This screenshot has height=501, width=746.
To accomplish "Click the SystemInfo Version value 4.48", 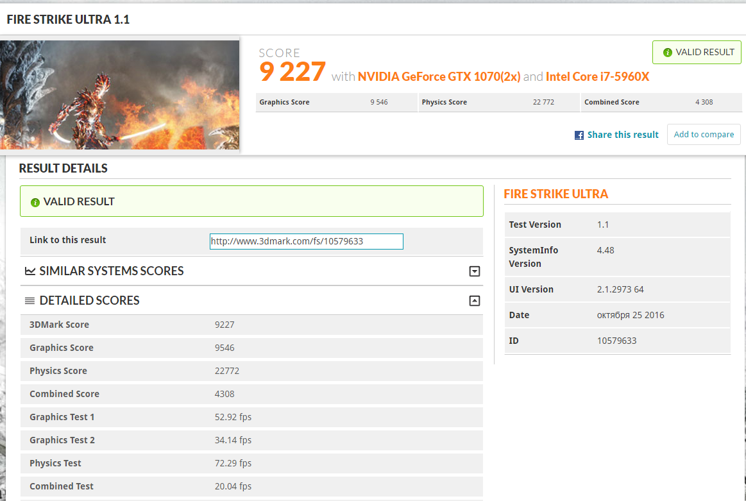I will 606,250.
